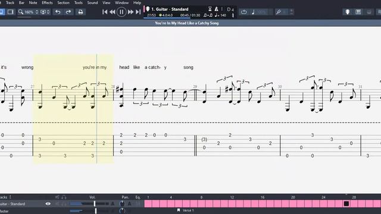Toggle Guitar pan automation A button
Viewport: 381px width, 214px height.
click(x=130, y=204)
